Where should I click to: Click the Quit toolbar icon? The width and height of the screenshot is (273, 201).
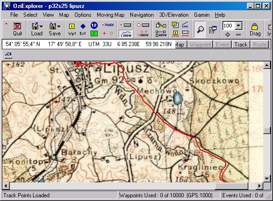point(17,29)
